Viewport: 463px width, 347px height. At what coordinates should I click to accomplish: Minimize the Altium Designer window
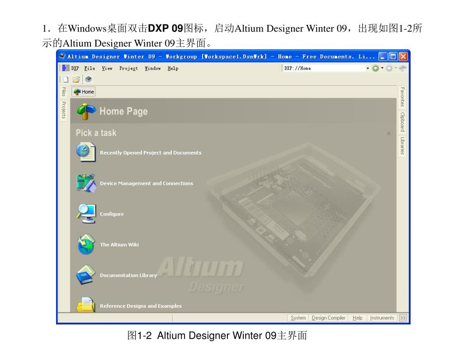(x=383, y=56)
